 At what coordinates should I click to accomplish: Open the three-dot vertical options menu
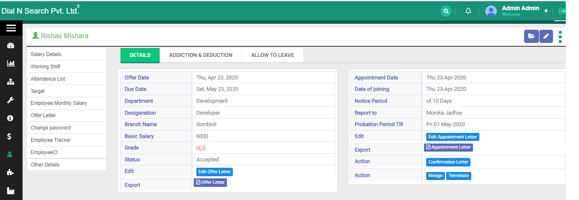pyautogui.click(x=560, y=37)
